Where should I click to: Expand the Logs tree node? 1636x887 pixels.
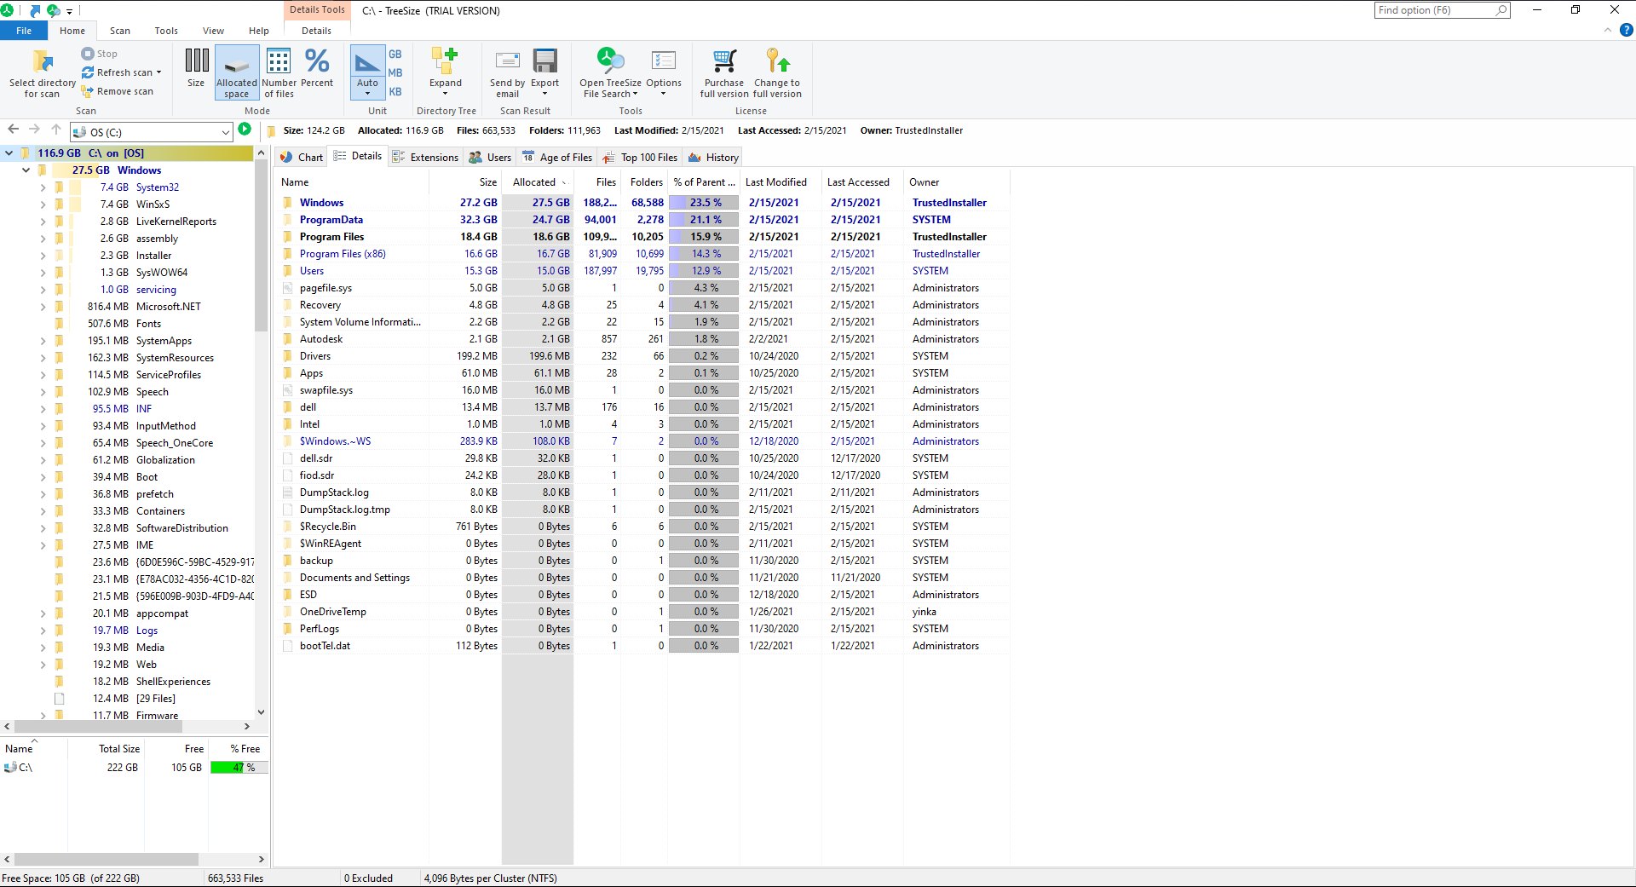coord(43,631)
